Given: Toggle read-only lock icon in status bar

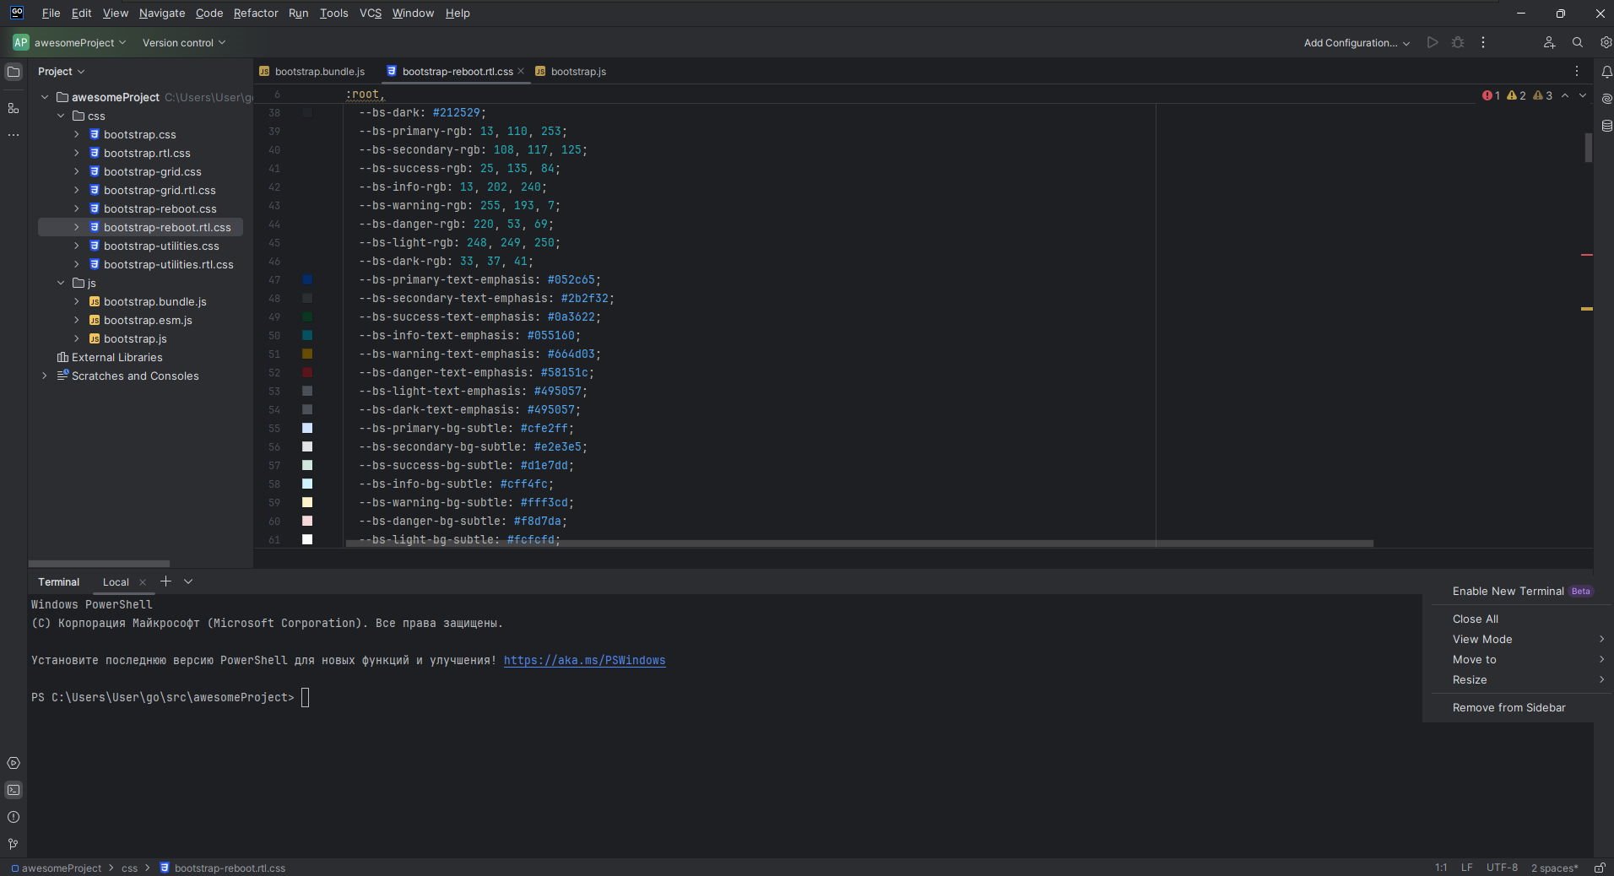Looking at the screenshot, I should (x=1600, y=868).
